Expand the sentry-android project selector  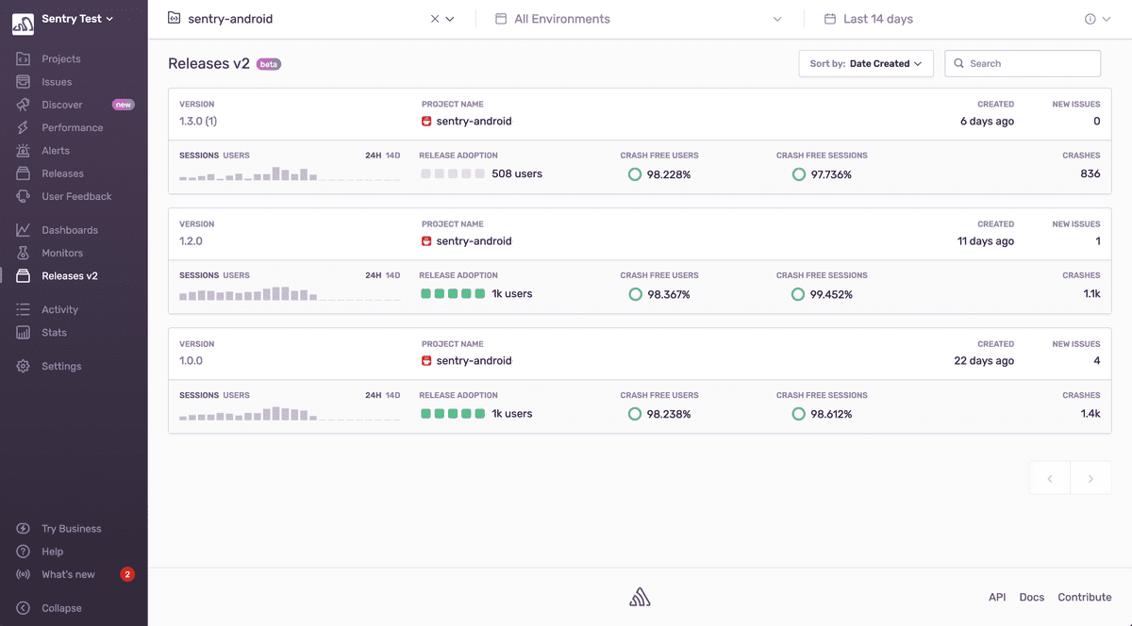[450, 19]
